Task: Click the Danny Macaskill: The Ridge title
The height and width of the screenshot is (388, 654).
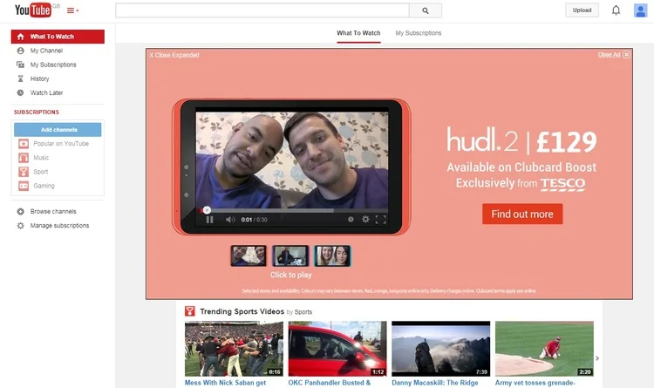Action: 434,383
